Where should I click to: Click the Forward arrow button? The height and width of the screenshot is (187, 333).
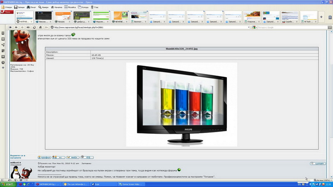[22, 27]
